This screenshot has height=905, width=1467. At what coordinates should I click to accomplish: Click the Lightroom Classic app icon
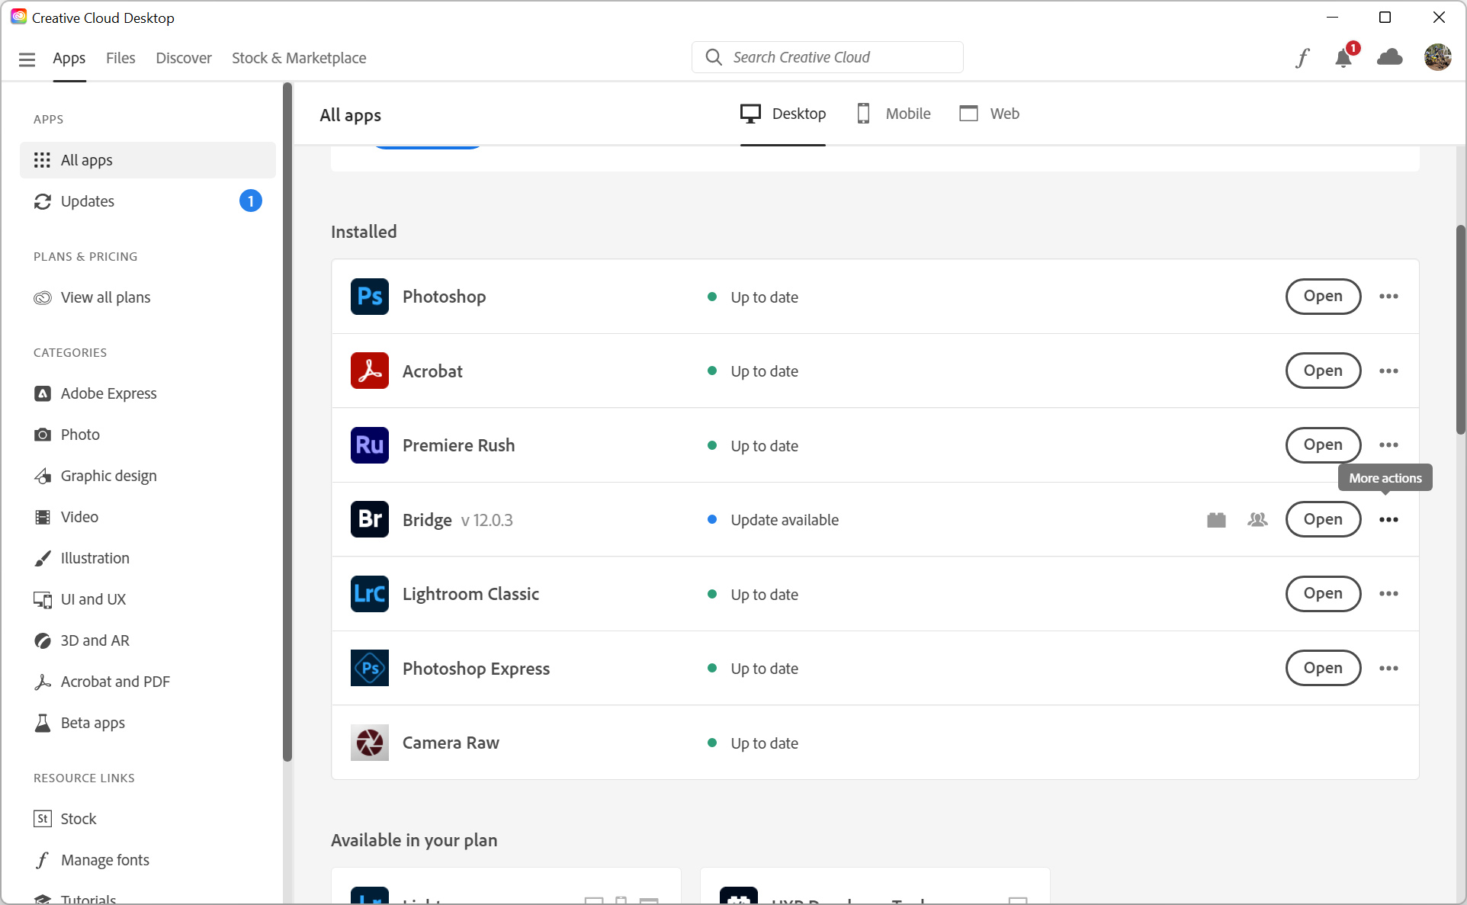[369, 593]
